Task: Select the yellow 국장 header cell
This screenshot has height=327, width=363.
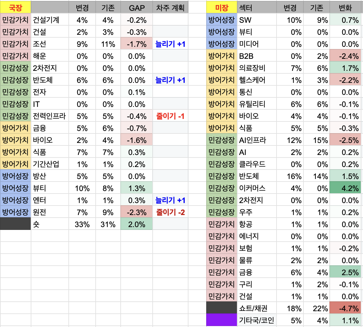Action: click(x=16, y=7)
